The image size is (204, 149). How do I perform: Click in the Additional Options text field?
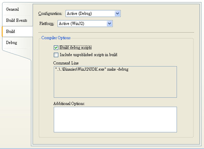tap(115, 120)
